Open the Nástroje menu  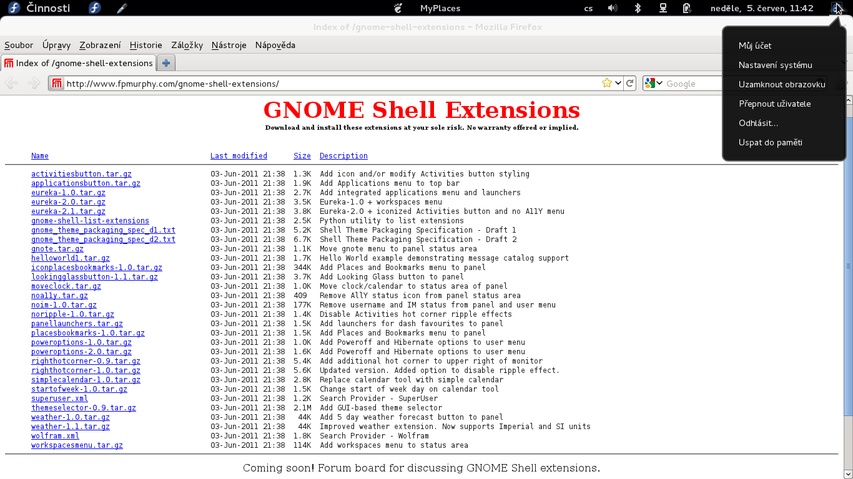pos(229,45)
